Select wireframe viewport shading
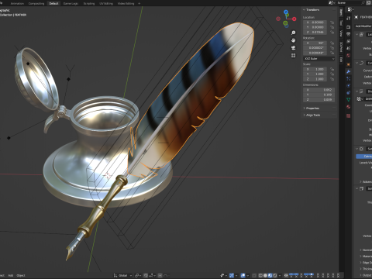 260,275
